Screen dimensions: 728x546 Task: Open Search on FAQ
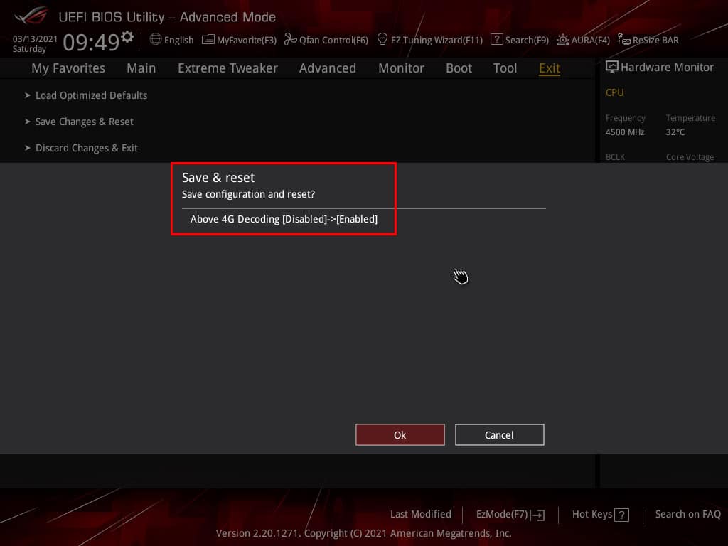tap(687, 514)
